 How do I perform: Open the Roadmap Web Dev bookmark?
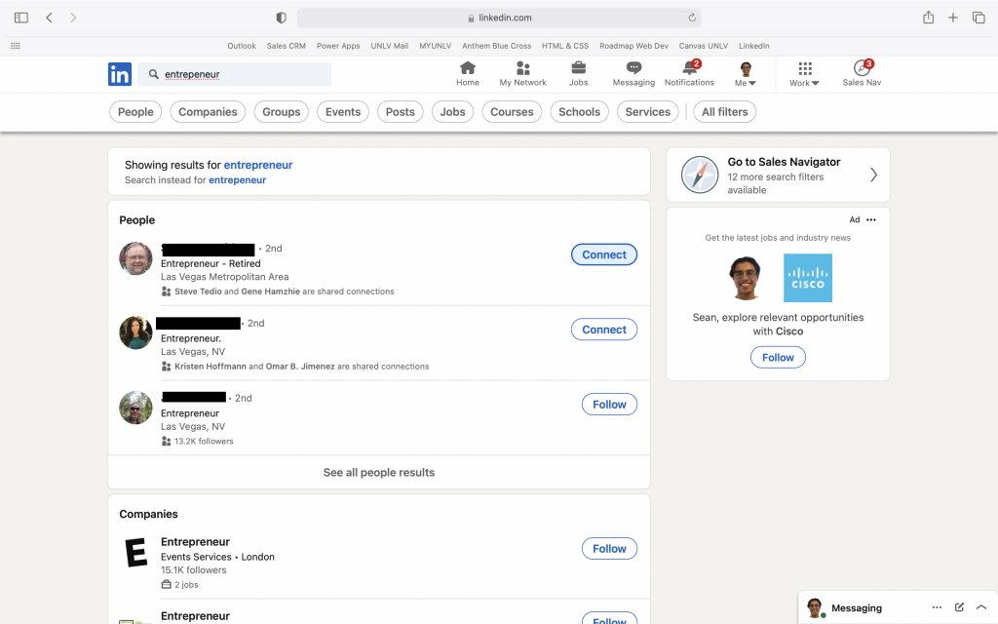tap(633, 46)
